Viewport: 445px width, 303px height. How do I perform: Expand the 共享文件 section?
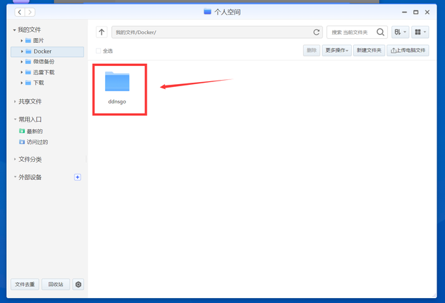(x=15, y=101)
